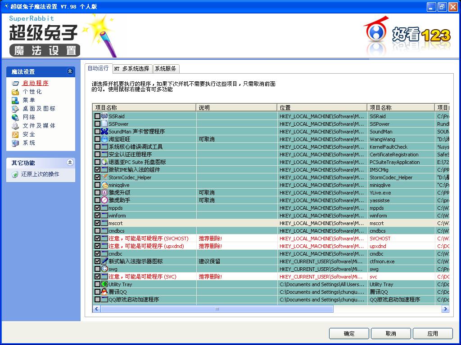Select the 安全认证注册程序 row
Image resolution: width=461 pixels, height=345 pixels.
[271, 155]
